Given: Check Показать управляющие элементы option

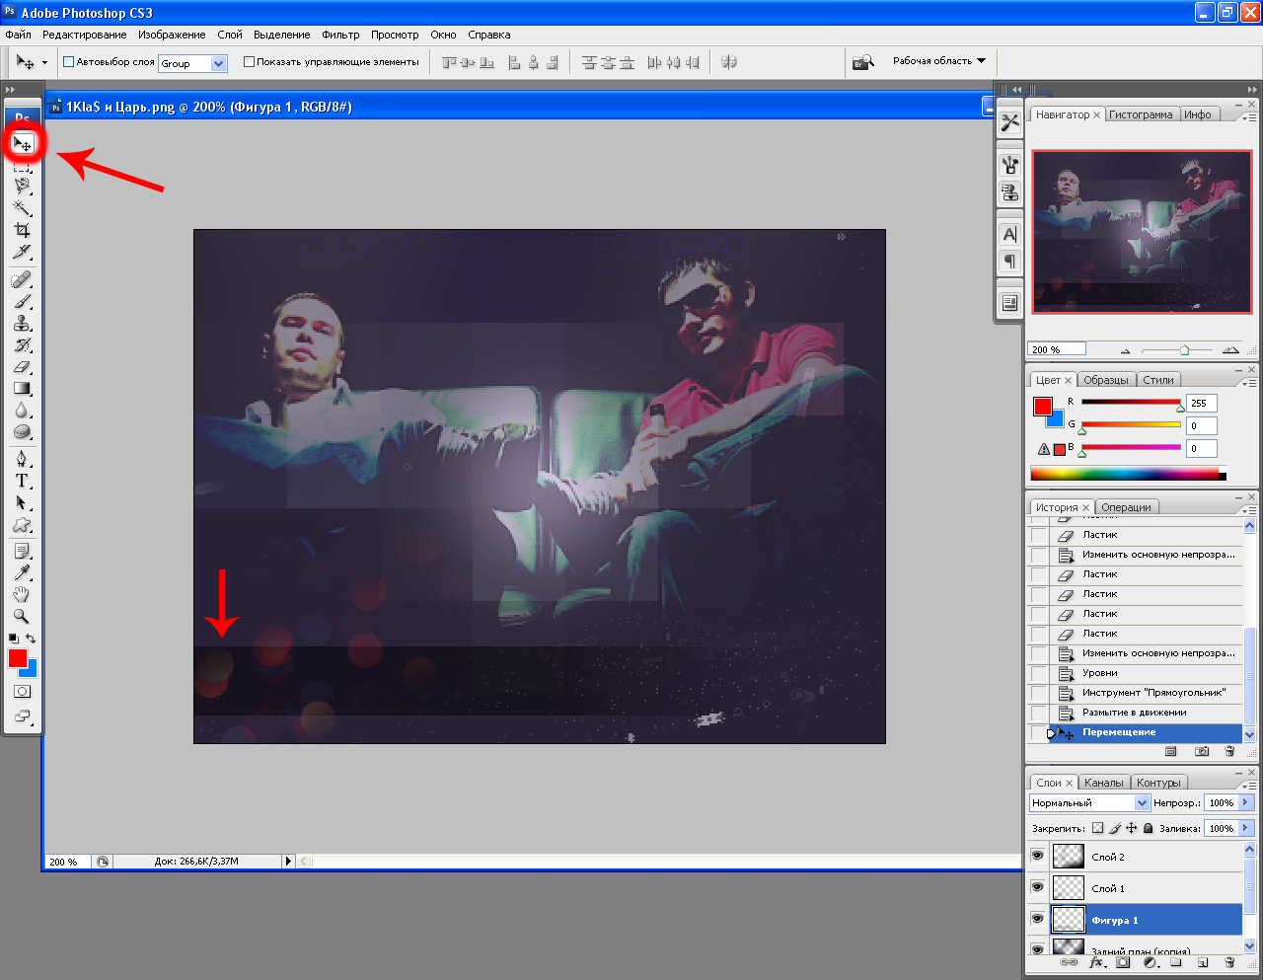Looking at the screenshot, I should pos(249,61).
